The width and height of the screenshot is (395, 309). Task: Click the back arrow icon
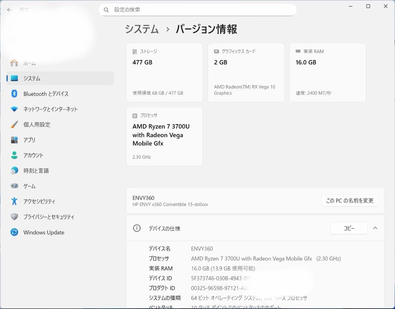tap(9, 10)
